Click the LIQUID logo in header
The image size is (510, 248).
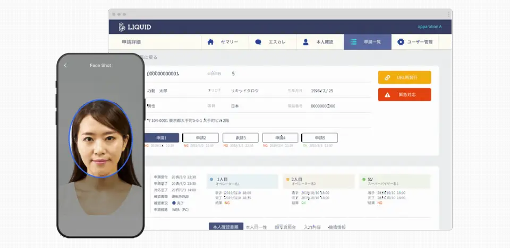[x=134, y=27]
